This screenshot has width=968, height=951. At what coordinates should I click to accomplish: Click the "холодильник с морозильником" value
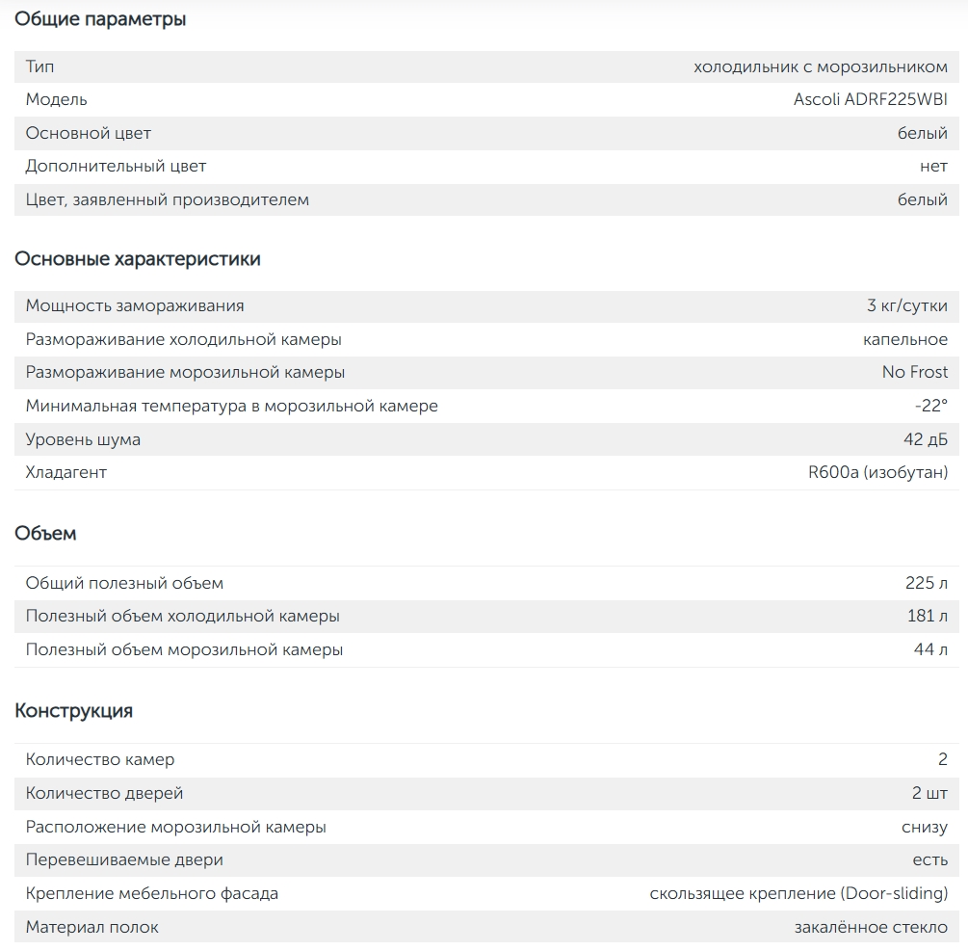(820, 66)
